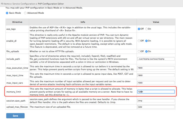
Task: Select the Basic Mode radio button
Action: pos(8,13)
